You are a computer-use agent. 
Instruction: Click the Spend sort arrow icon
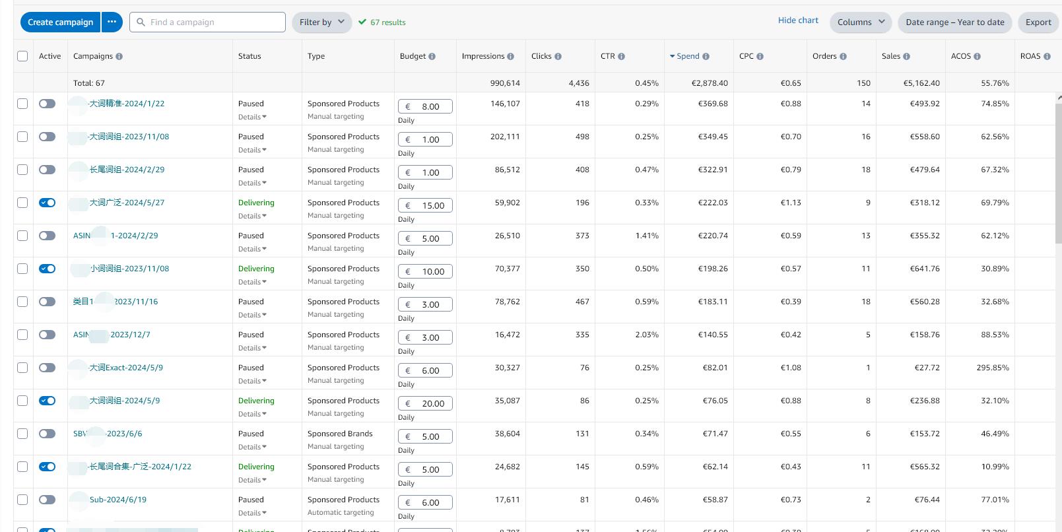point(672,57)
